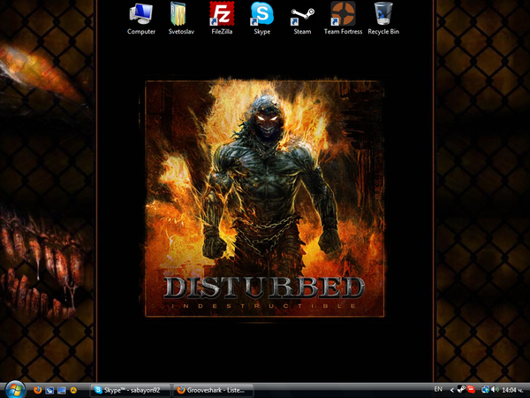Click the 14:04 taskbar clock
This screenshot has width=530, height=398.
[x=511, y=390]
